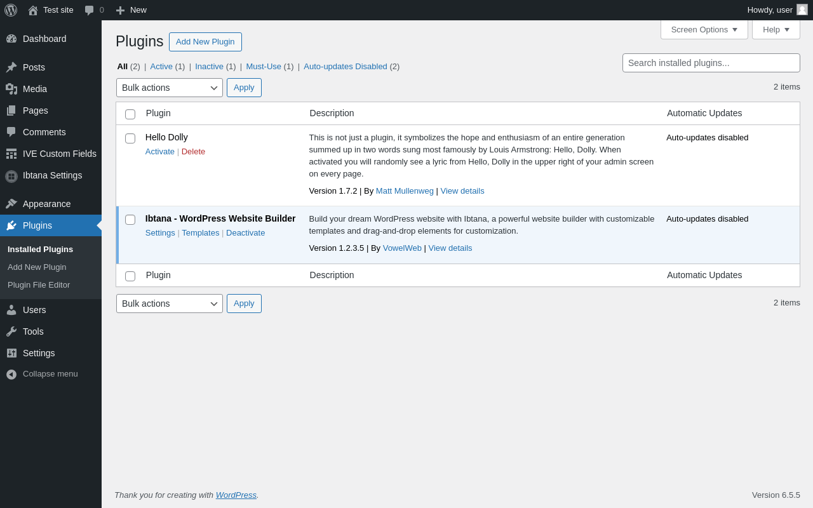
Task: Activate the Hello Dolly plugin
Action: tap(159, 152)
